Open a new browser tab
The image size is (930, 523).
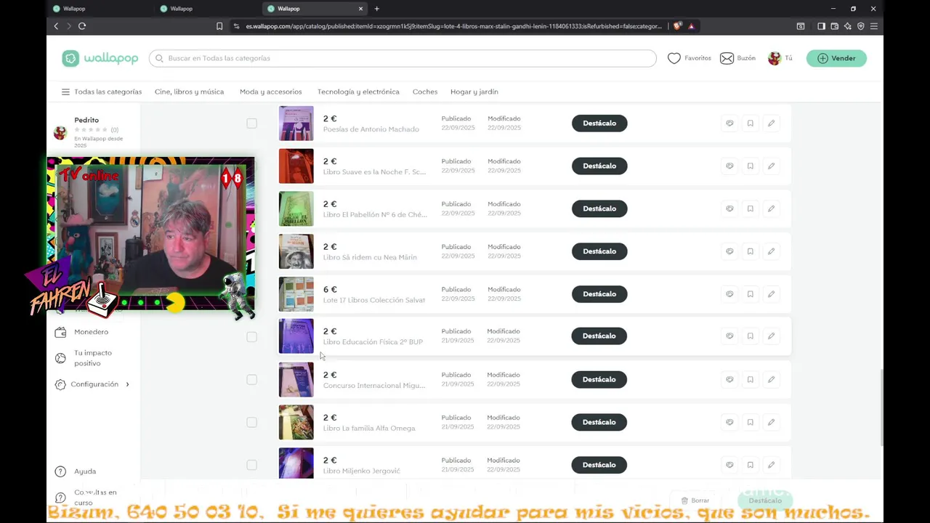click(x=376, y=9)
